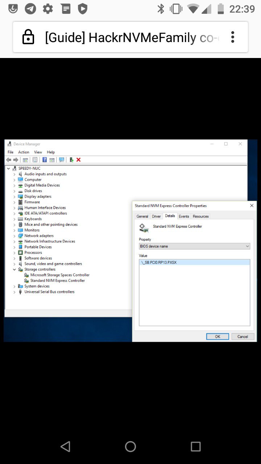Tap the Android Recents square button

[x=196, y=446]
